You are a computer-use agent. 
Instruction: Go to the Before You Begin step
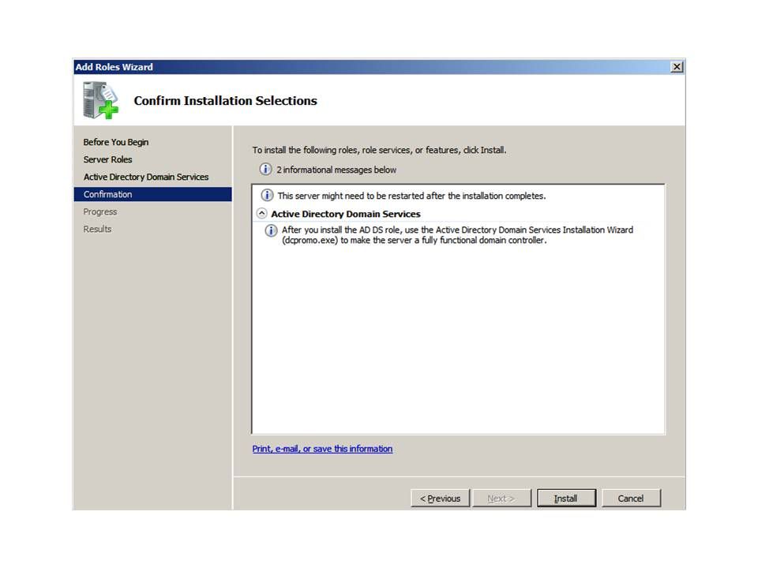[x=116, y=142]
